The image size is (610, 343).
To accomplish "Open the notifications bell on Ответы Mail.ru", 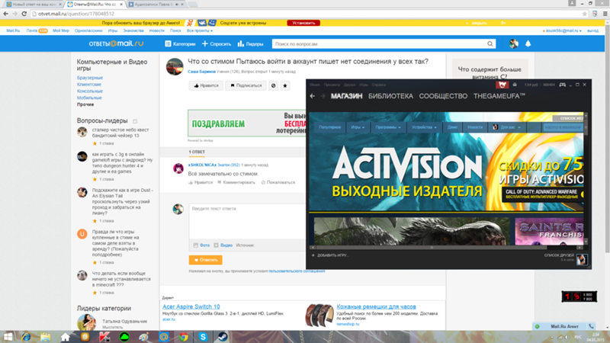I will [528, 43].
